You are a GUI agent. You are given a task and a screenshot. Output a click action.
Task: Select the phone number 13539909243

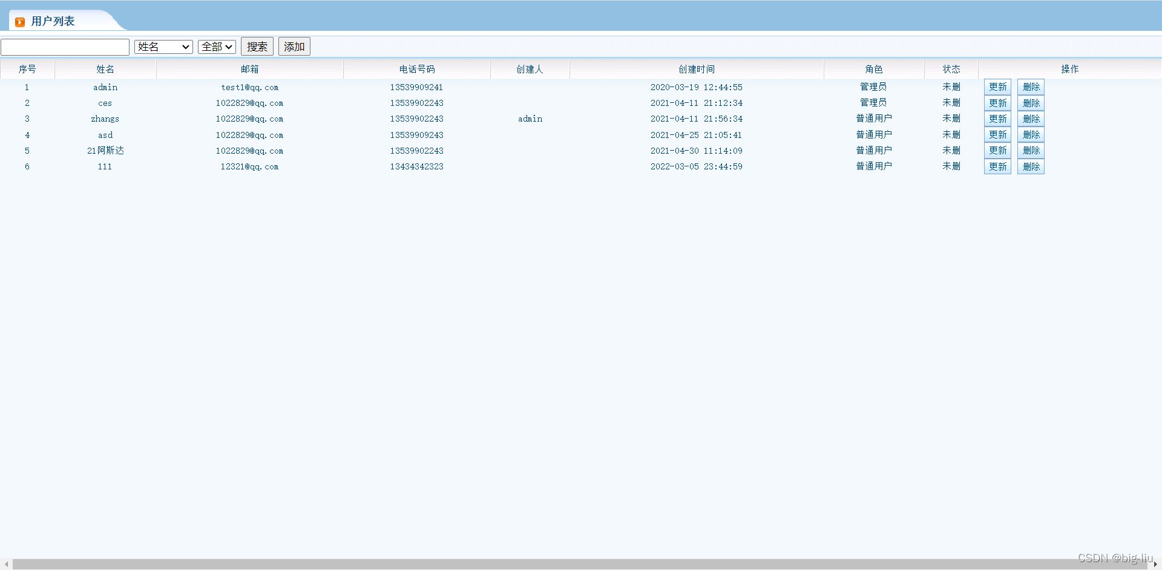click(417, 135)
